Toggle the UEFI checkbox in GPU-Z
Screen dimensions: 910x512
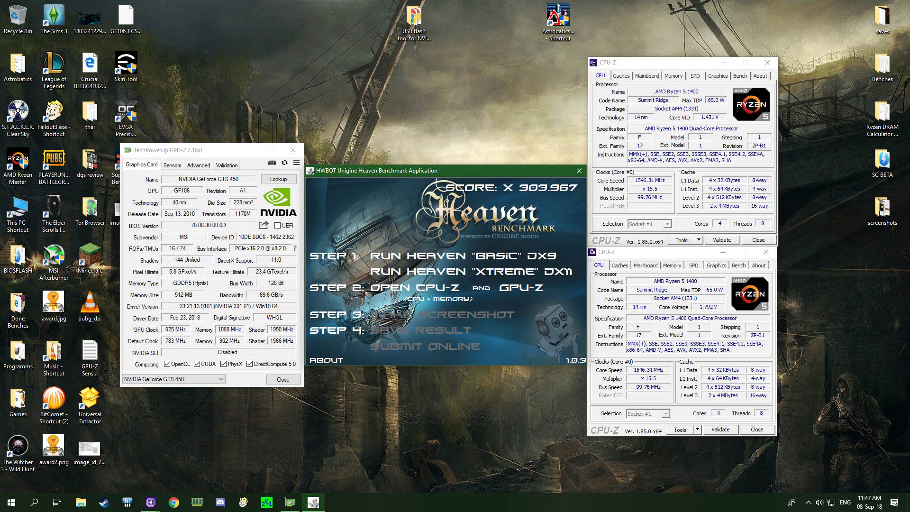click(278, 226)
